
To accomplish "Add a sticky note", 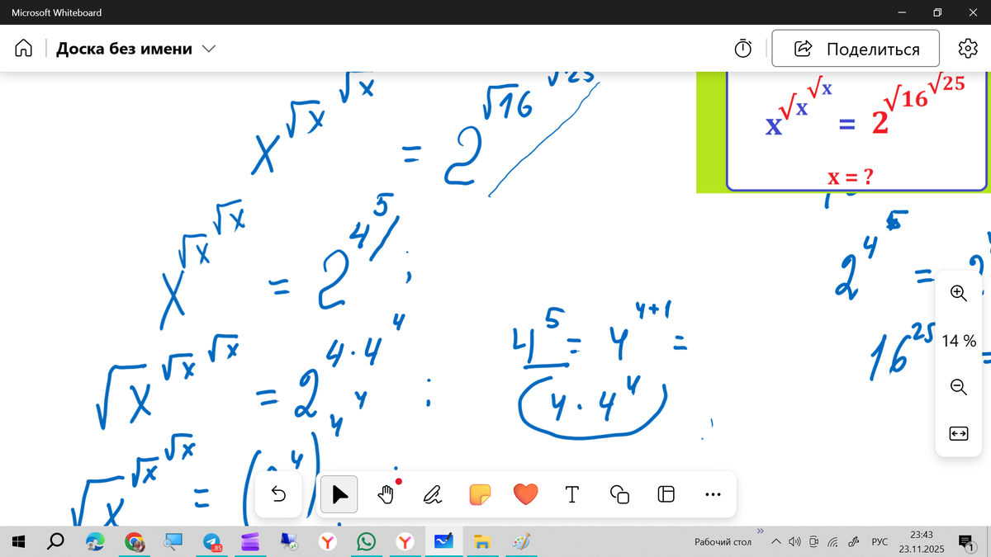I will click(479, 494).
